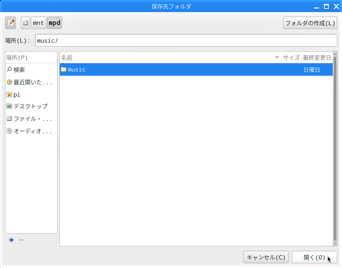Open the recently used 最近開いた list
342x268 pixels.
click(31, 82)
